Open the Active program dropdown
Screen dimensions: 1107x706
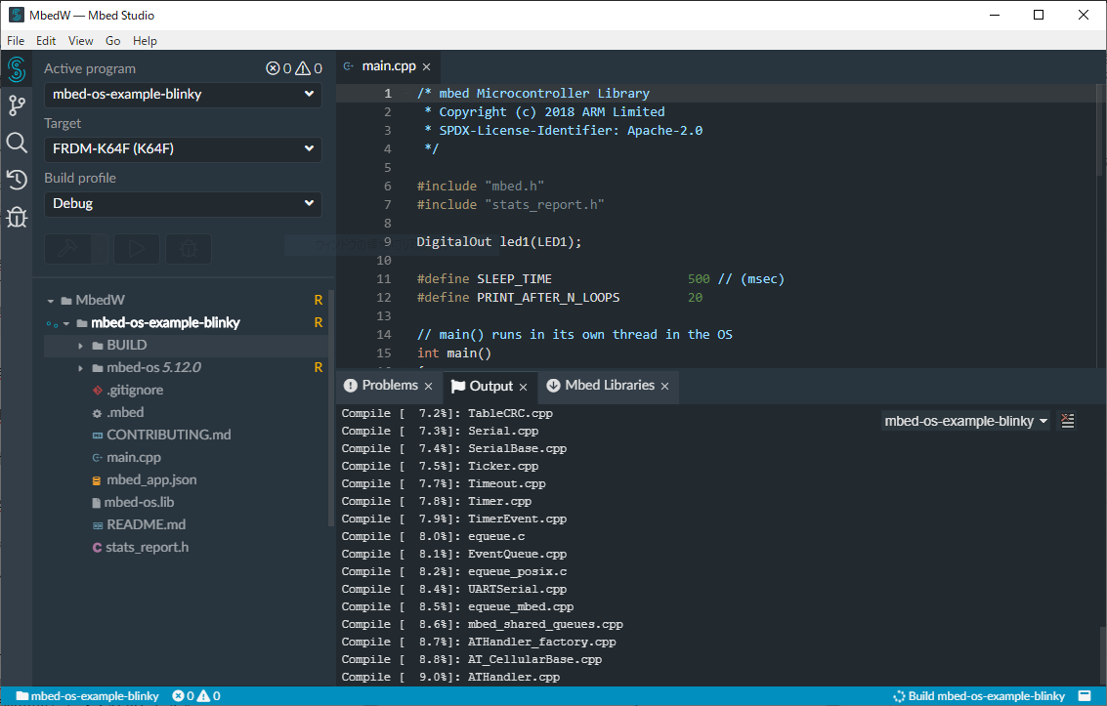(x=183, y=95)
